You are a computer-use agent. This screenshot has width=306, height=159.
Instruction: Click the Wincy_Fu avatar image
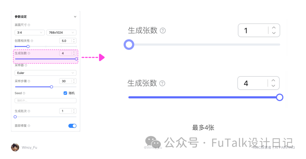15,147
